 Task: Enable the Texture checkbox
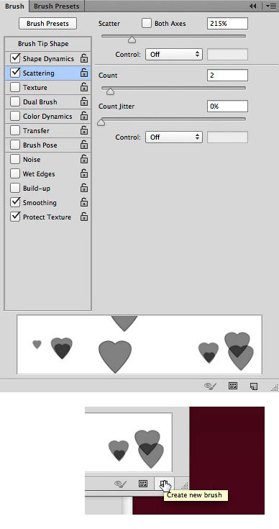15,87
